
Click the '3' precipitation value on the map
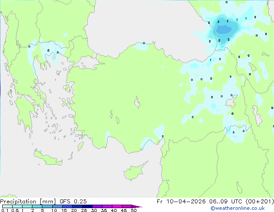[x=218, y=22]
